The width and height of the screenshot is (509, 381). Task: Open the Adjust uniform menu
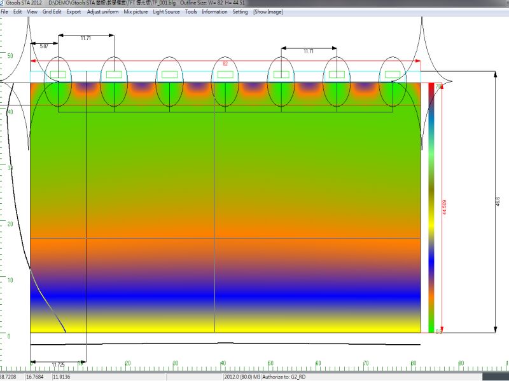tap(102, 11)
